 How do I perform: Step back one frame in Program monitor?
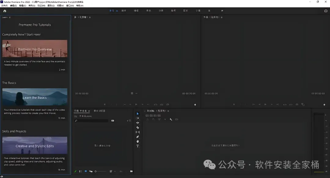(259, 105)
